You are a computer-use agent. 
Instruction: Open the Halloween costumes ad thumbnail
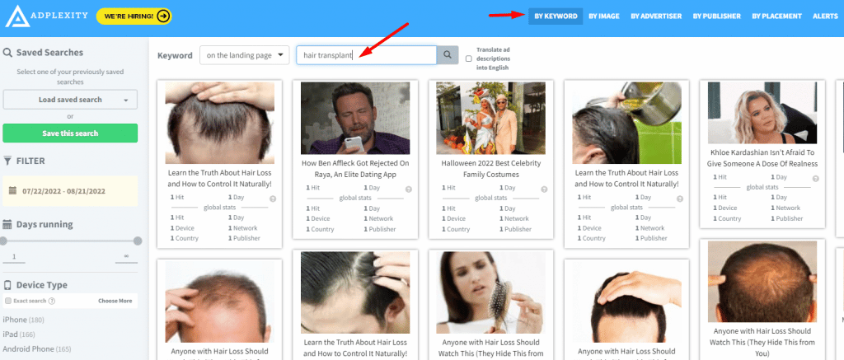coord(491,118)
